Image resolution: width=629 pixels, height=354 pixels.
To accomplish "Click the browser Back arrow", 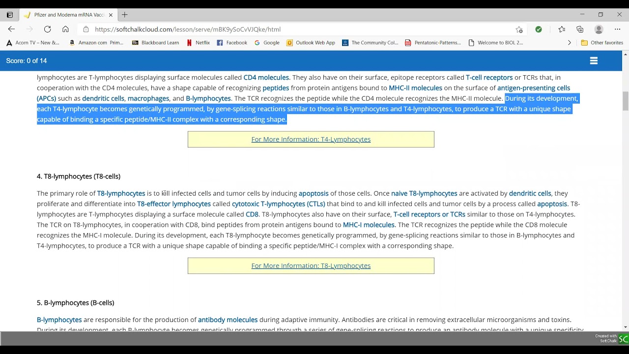I will tap(12, 29).
